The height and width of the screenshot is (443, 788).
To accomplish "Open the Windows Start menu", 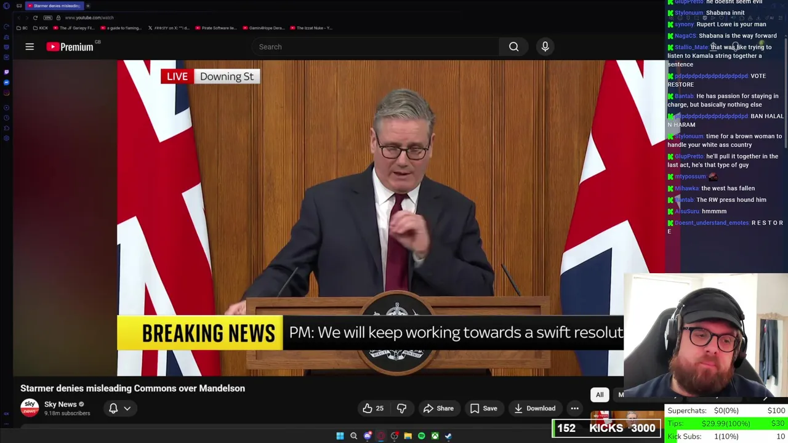I will point(340,436).
